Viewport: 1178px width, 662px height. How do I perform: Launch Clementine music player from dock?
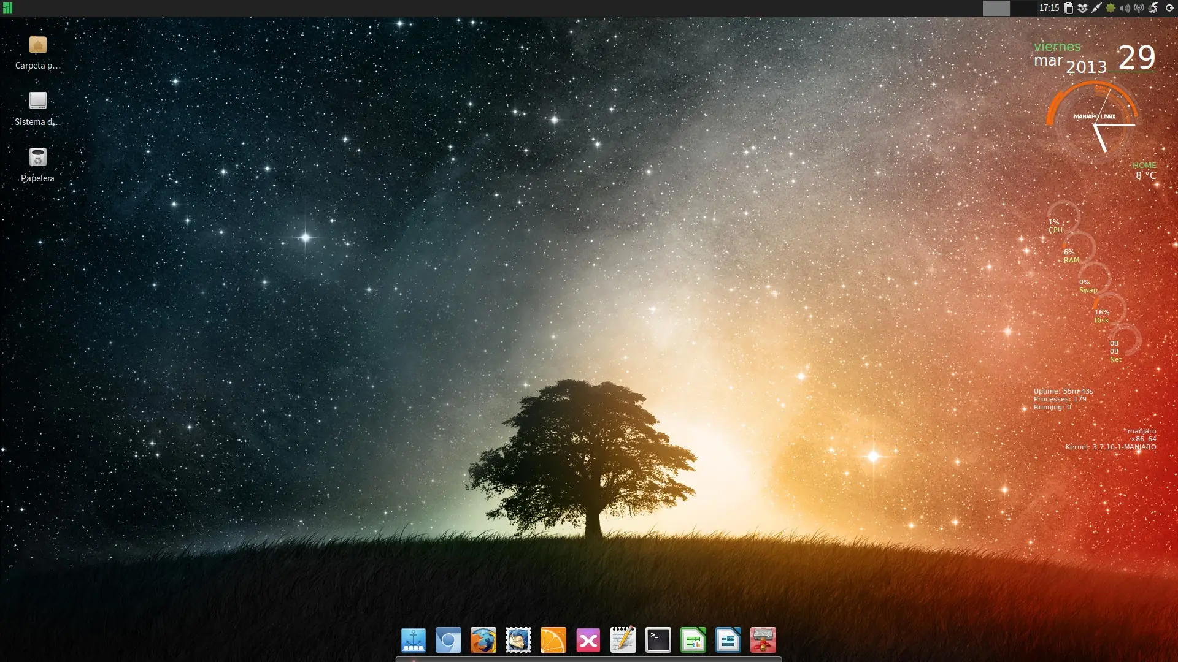[x=553, y=641]
